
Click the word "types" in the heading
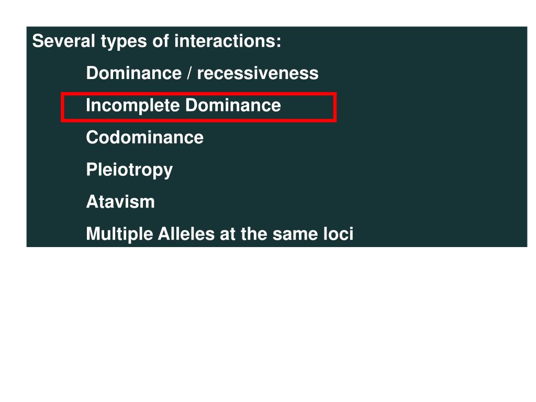click(x=124, y=42)
